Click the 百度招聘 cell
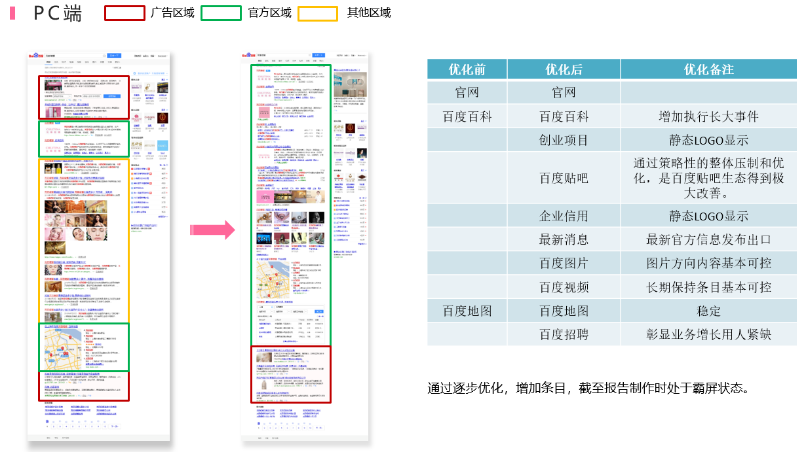 564,334
